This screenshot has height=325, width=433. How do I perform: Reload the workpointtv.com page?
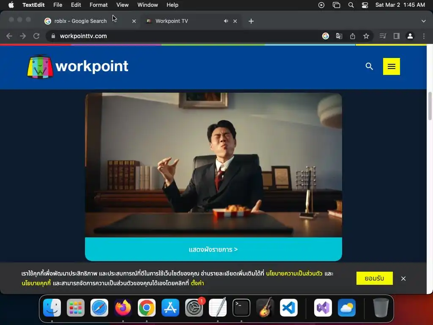coord(36,36)
